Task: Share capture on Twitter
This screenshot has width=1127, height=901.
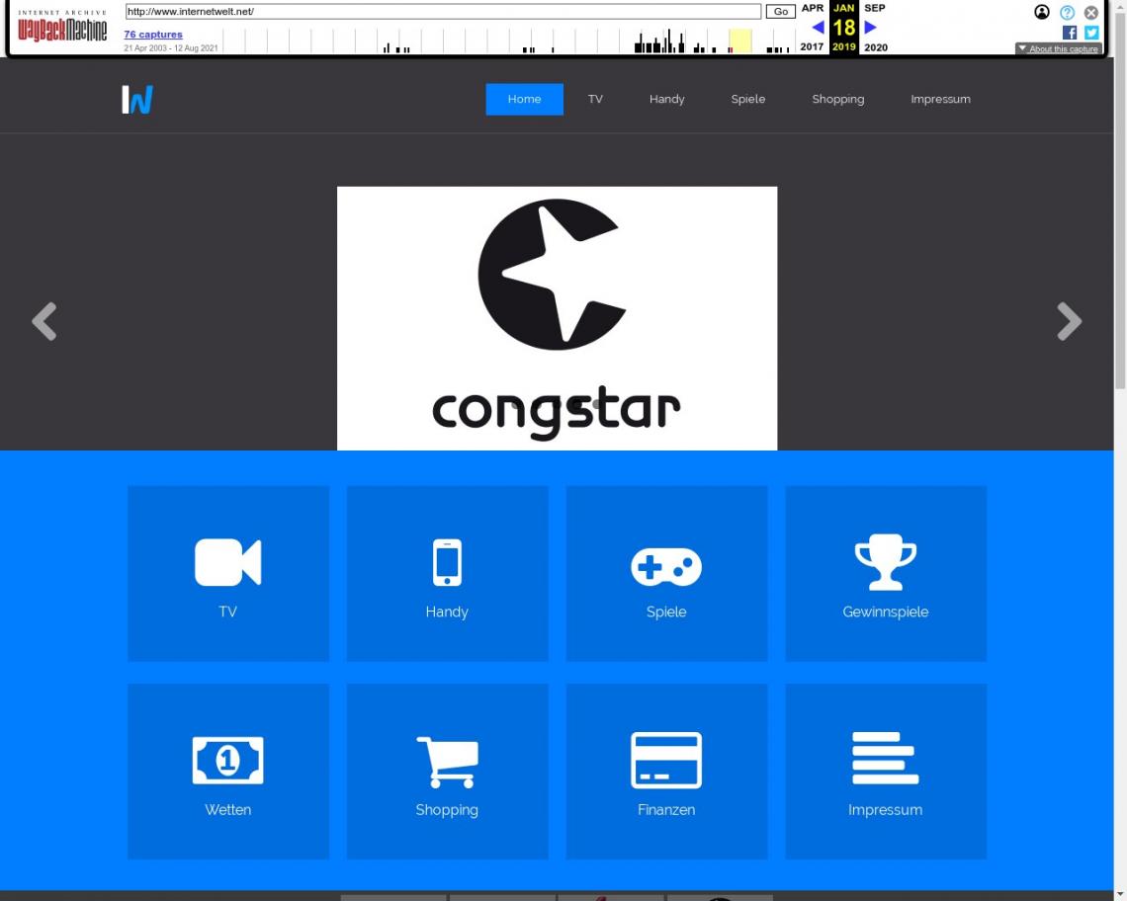Action: (1091, 33)
